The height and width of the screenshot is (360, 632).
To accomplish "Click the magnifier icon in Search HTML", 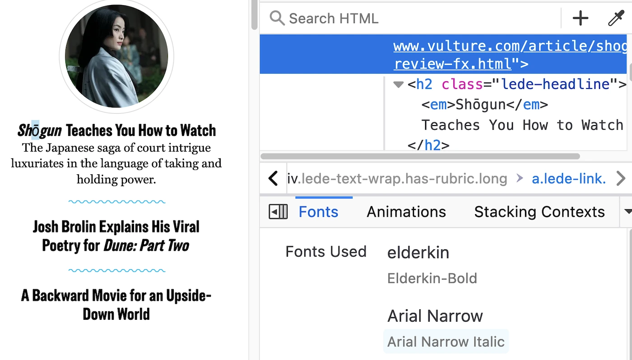I will [277, 19].
